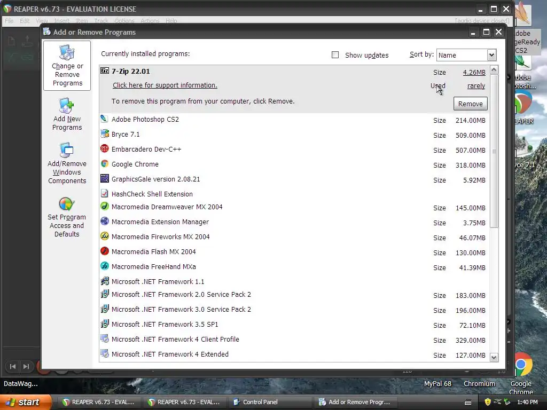Click the Macromedia FreeHand MXa icon

click(x=104, y=266)
